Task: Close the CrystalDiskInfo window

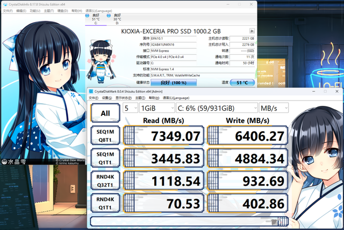Action: (x=251, y=4)
